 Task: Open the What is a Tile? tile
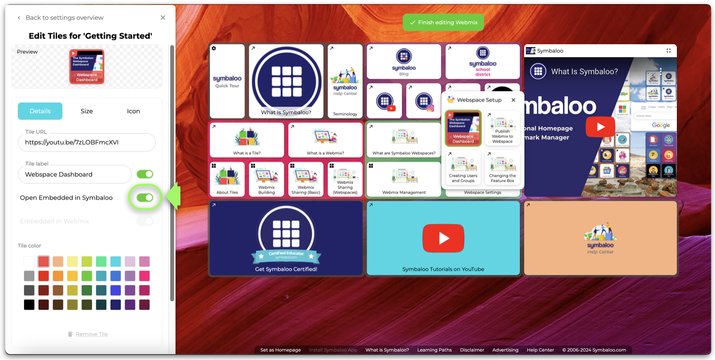[247, 140]
